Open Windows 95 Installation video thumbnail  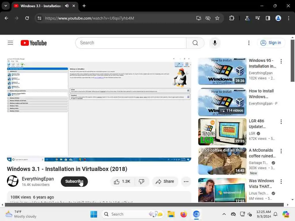pos(222,71)
